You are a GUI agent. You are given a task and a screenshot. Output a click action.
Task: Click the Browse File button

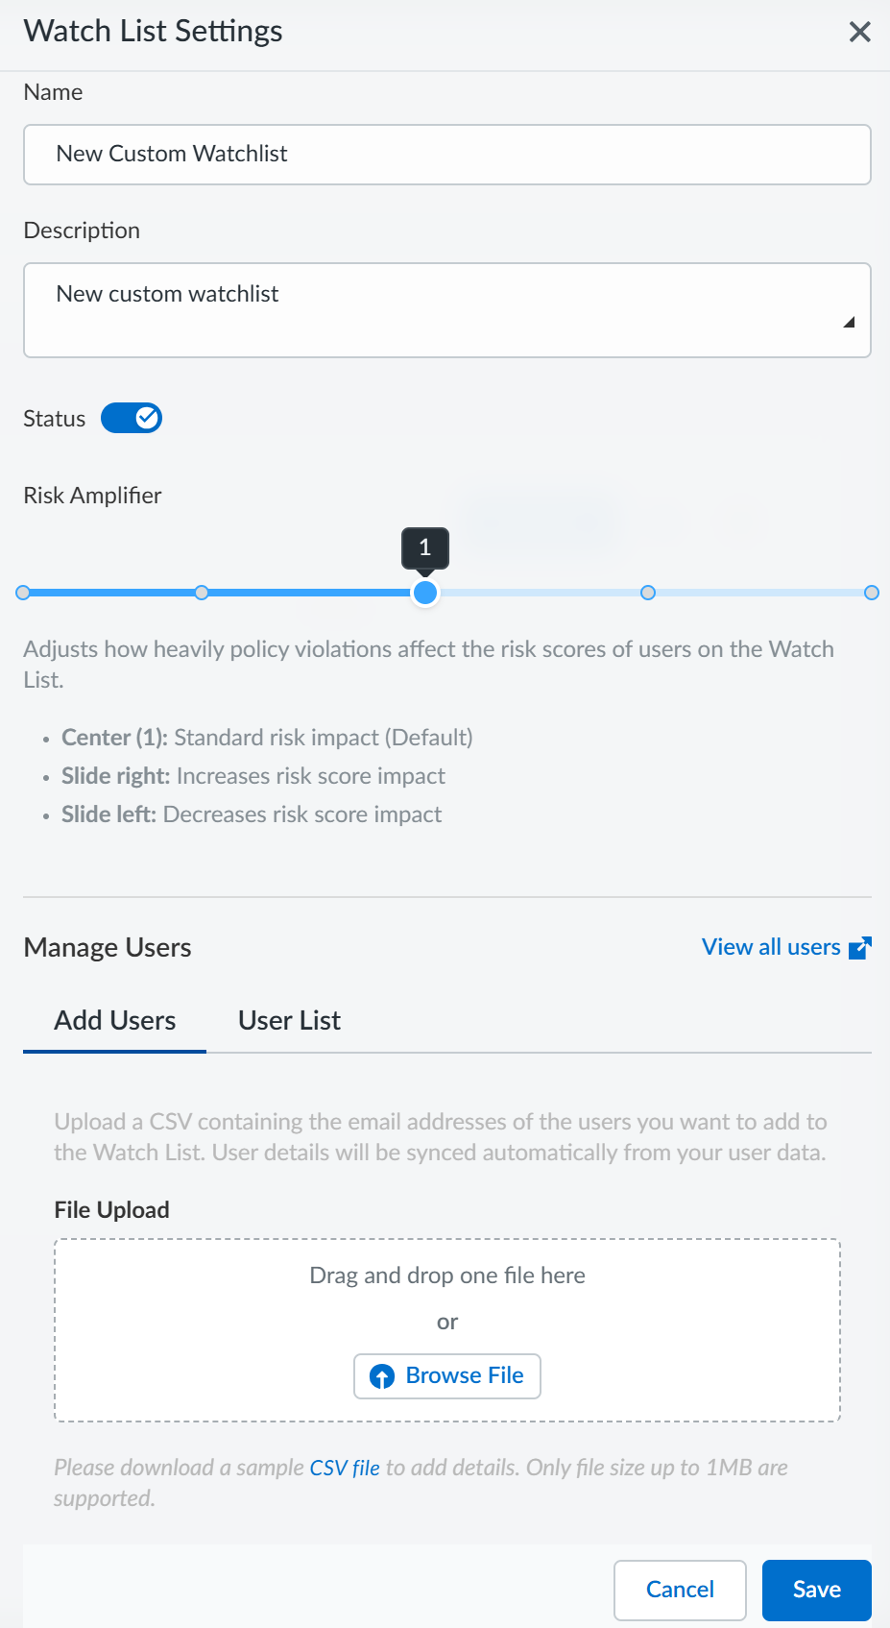[x=447, y=1376]
